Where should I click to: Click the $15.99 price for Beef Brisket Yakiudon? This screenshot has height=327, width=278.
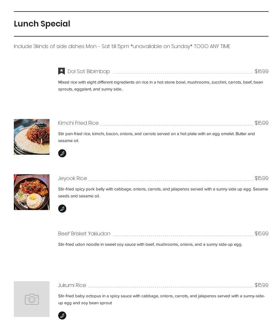pyautogui.click(x=262, y=234)
